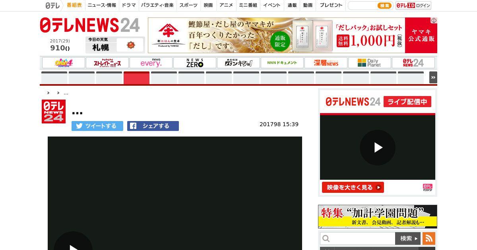Screen dimensions: 477x250
Task: Click the sidebar 日テレNEWS24 live header logo
Action: coord(353,102)
